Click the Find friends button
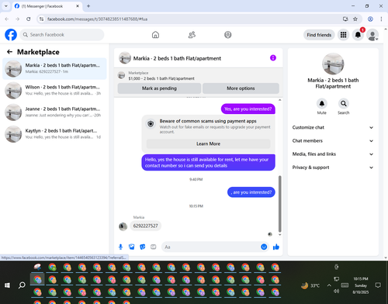This screenshot has height=304, width=388. 319,35
